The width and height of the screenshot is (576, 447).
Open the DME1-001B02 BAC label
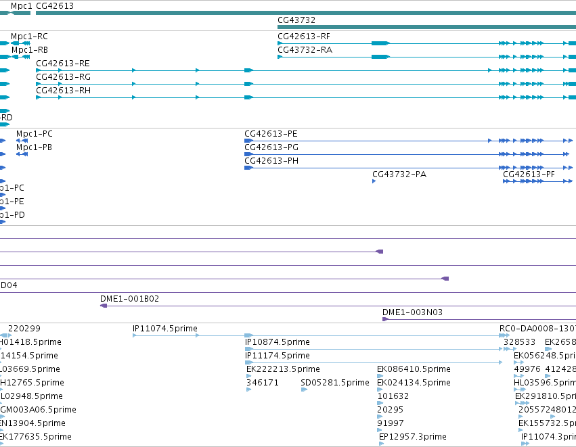click(x=130, y=299)
